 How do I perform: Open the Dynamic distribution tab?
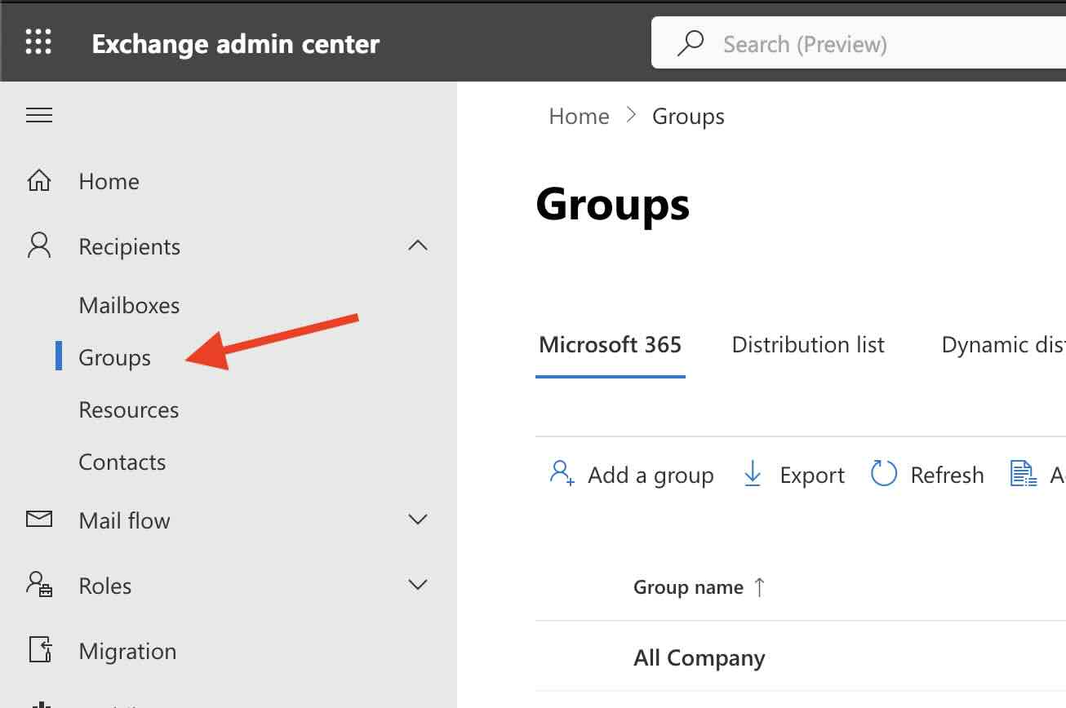click(1002, 344)
